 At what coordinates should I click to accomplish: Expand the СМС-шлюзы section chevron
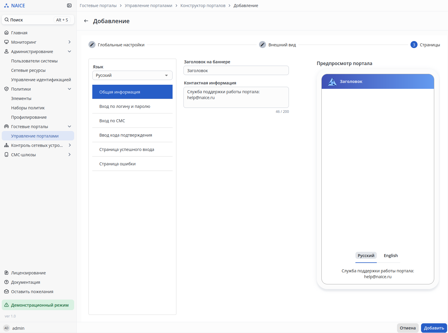pos(69,154)
